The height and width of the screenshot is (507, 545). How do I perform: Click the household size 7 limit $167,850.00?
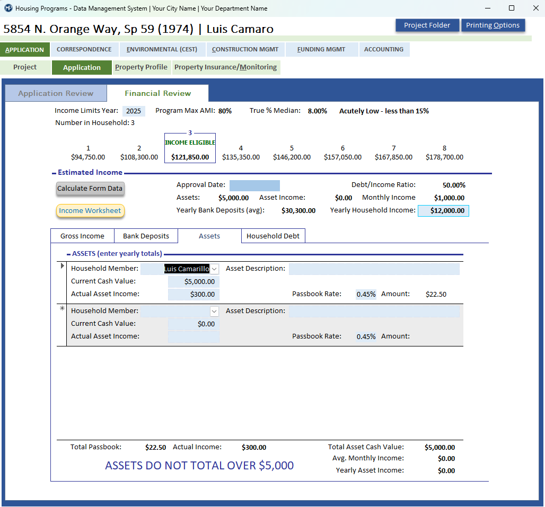tap(393, 157)
